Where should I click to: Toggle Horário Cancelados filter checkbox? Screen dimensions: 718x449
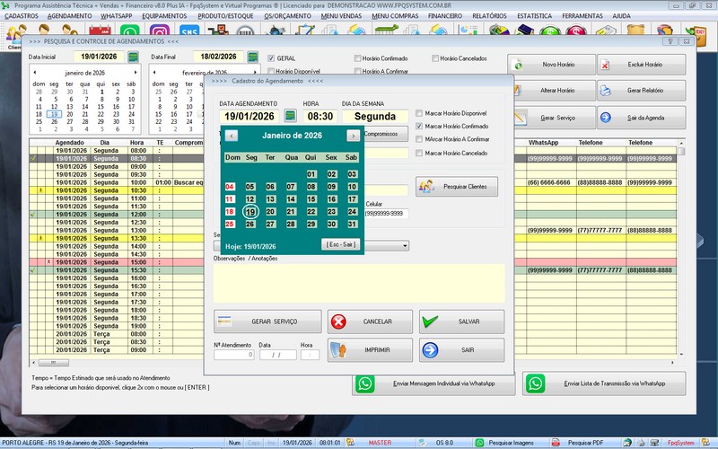click(x=435, y=58)
